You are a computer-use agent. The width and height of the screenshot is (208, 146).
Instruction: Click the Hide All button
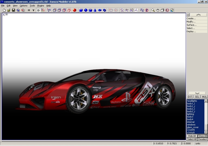tap(192, 136)
